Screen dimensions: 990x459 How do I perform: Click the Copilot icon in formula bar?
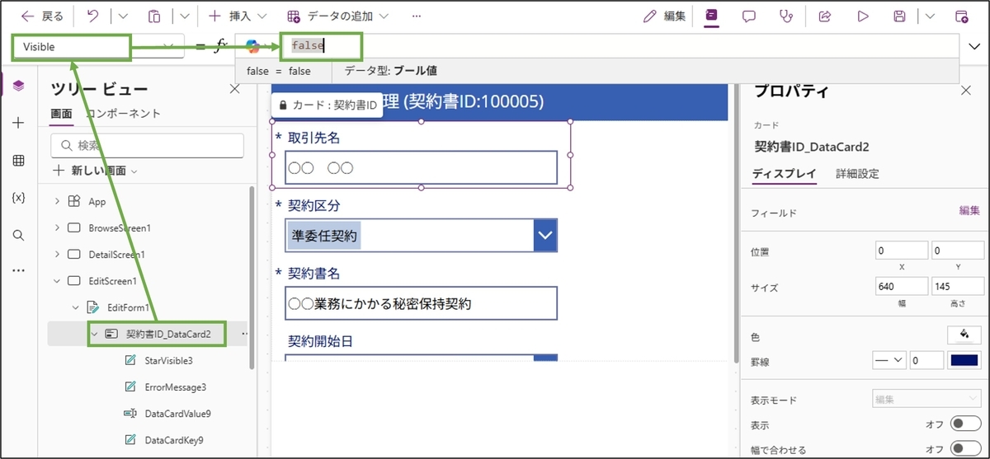252,47
